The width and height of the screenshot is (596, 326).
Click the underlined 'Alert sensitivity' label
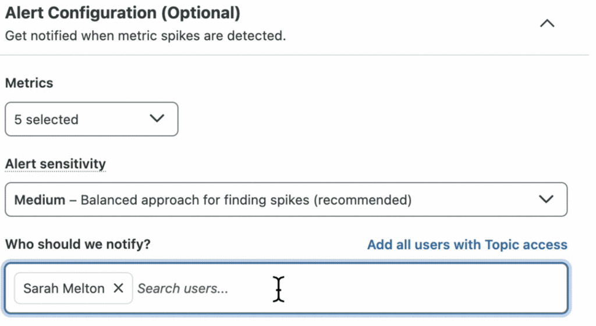(55, 164)
